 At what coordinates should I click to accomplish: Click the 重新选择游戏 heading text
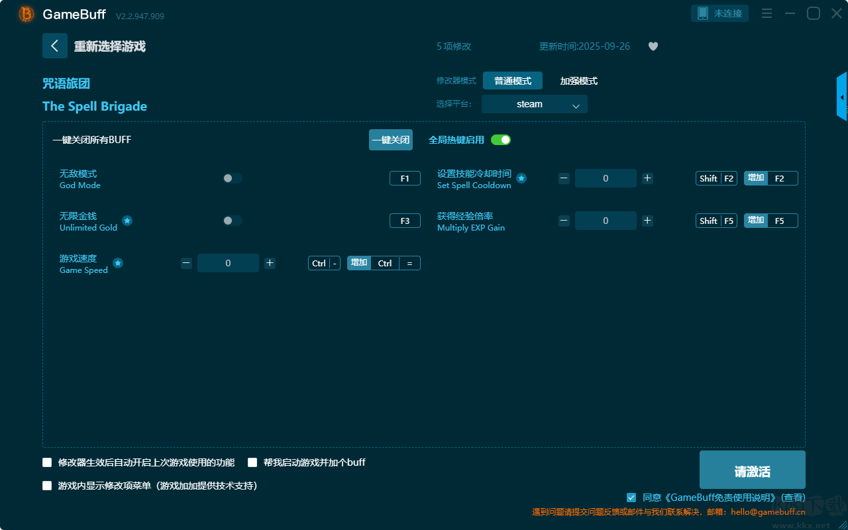109,46
